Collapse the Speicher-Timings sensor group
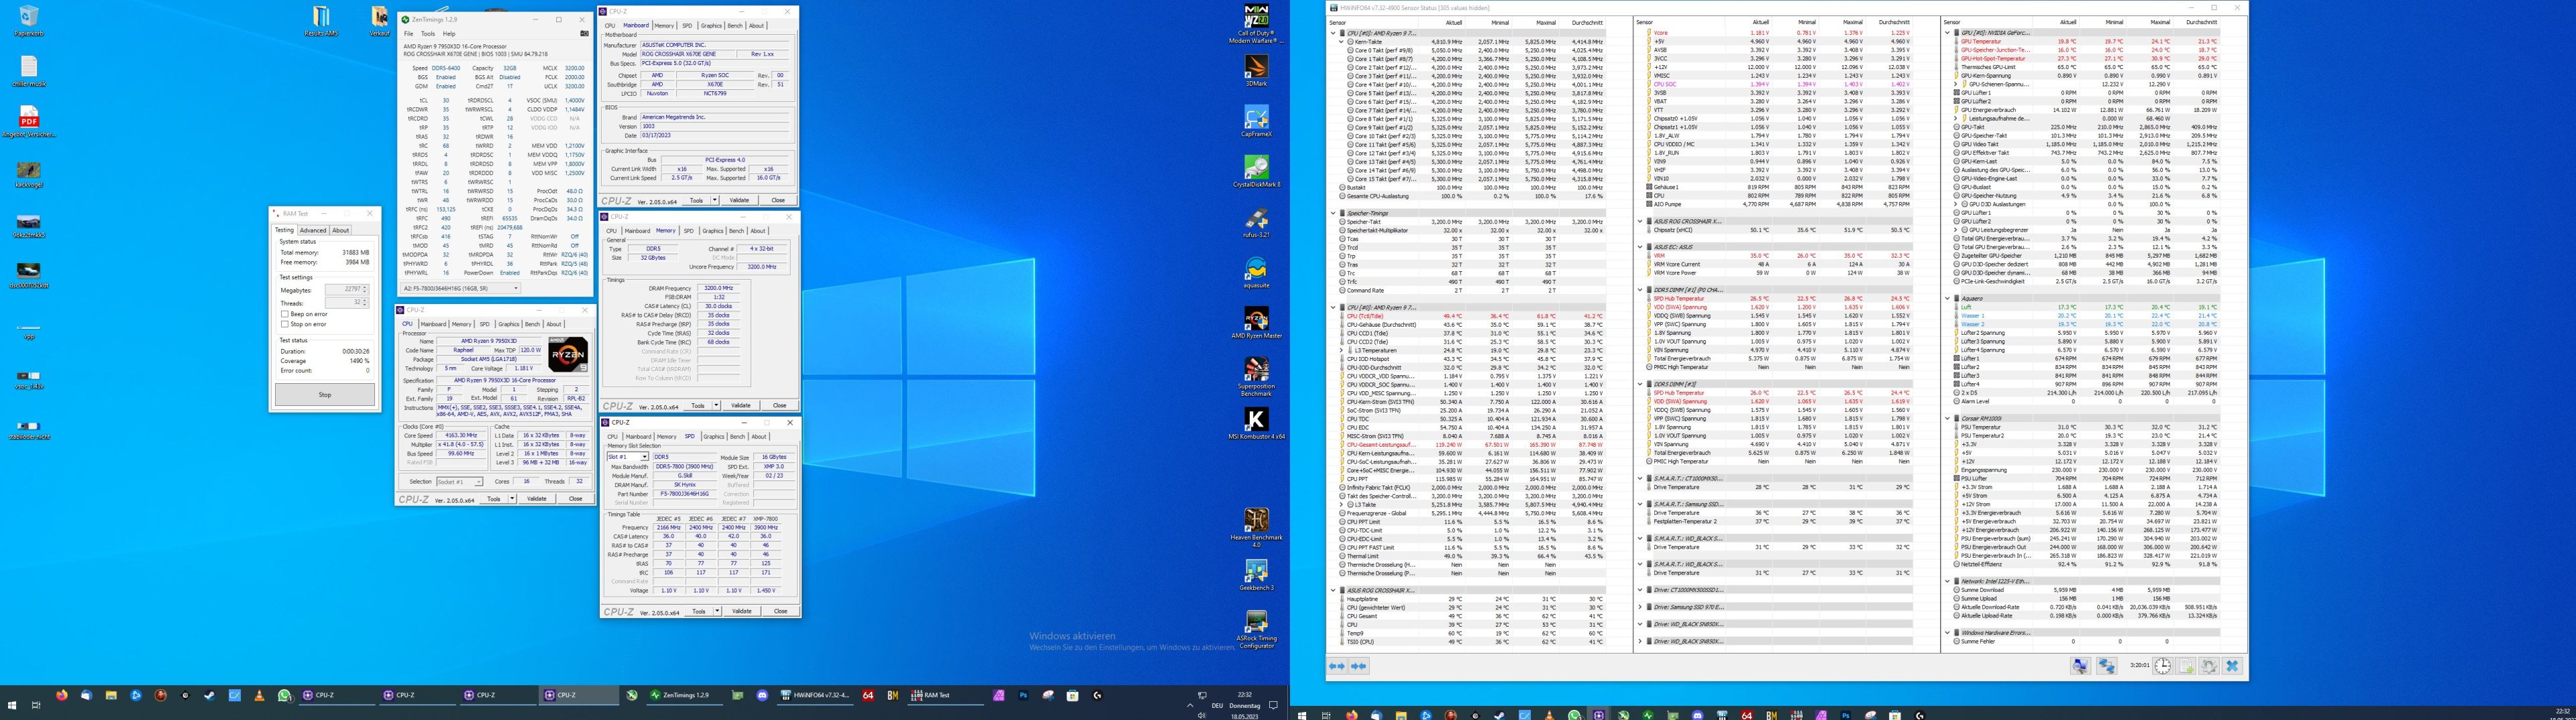Viewport: 2576px width, 720px height. tap(1333, 213)
